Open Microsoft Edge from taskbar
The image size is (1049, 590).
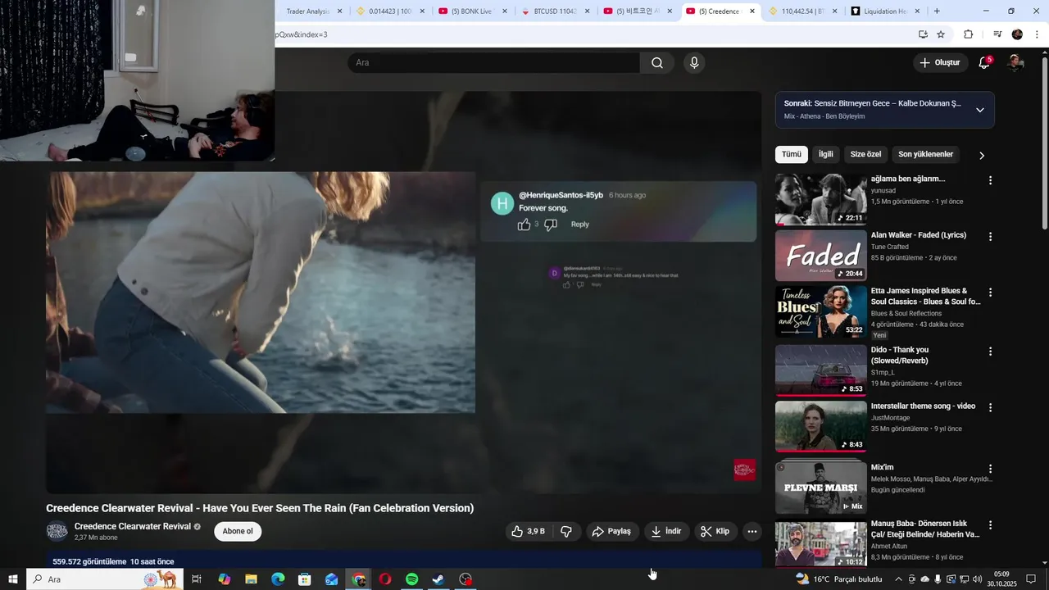(x=278, y=579)
